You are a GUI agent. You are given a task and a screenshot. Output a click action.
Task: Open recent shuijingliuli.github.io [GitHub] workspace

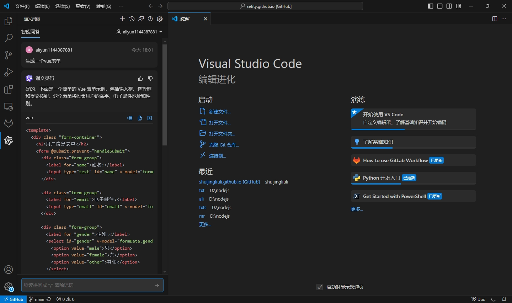tap(229, 182)
